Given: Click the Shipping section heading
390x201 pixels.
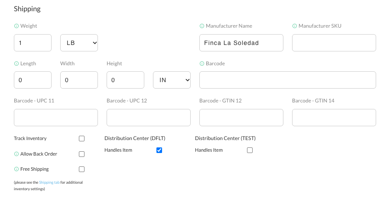Looking at the screenshot, I should [x=27, y=9].
